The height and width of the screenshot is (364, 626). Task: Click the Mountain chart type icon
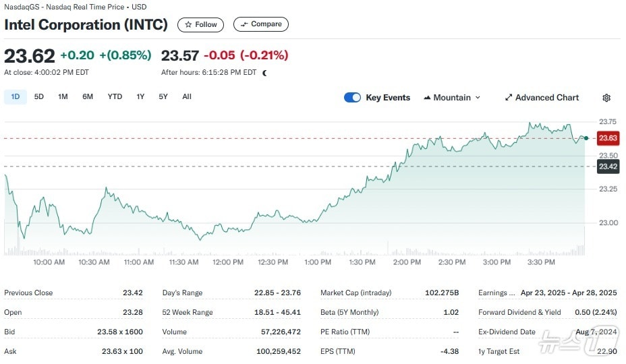[x=427, y=98]
